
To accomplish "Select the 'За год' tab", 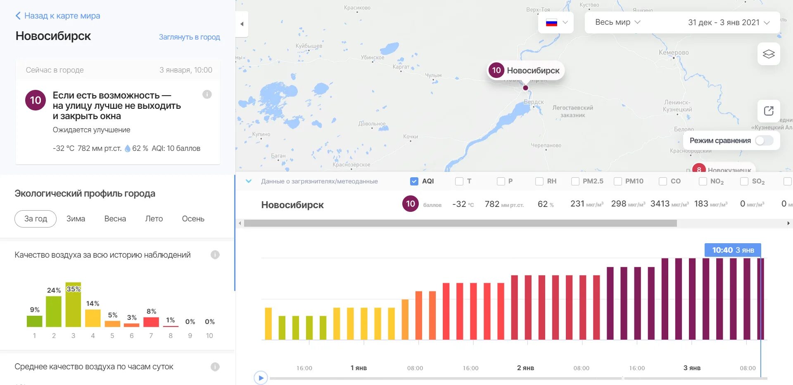I will point(36,219).
